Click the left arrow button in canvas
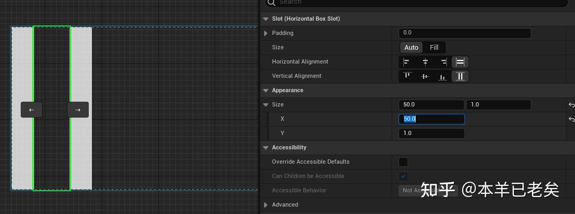 (x=31, y=110)
